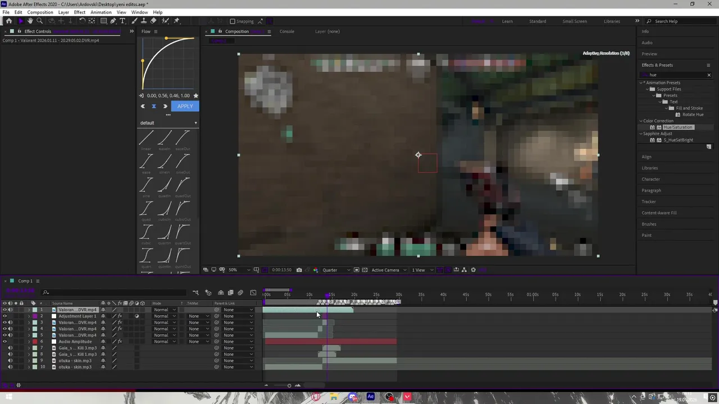Open the timeline Graph Editor icon
Screen dimensions: 719x404
tap(253, 292)
